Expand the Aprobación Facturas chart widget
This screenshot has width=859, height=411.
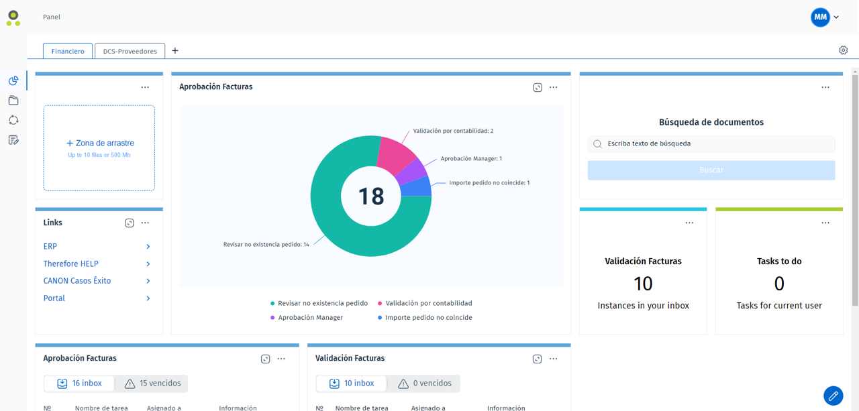(538, 87)
